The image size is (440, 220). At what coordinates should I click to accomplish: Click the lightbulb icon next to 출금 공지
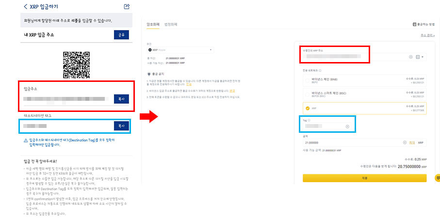pos(149,74)
